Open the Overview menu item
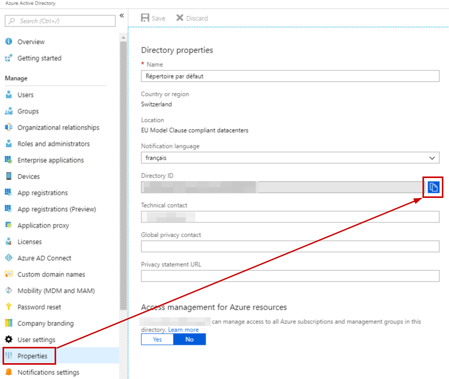This screenshot has height=379, width=449. point(31,42)
